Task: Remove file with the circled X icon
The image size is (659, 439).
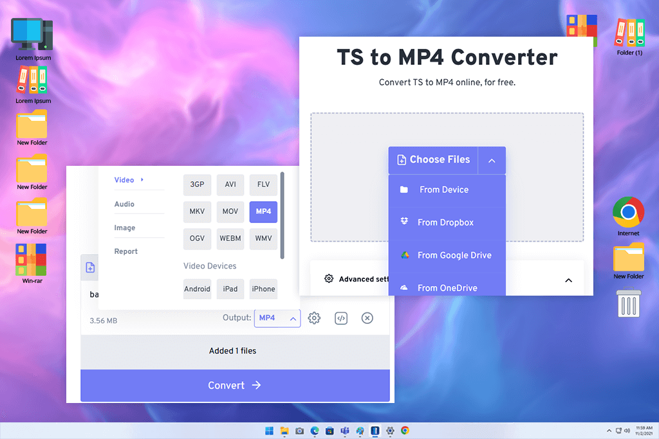Action: pyautogui.click(x=367, y=318)
